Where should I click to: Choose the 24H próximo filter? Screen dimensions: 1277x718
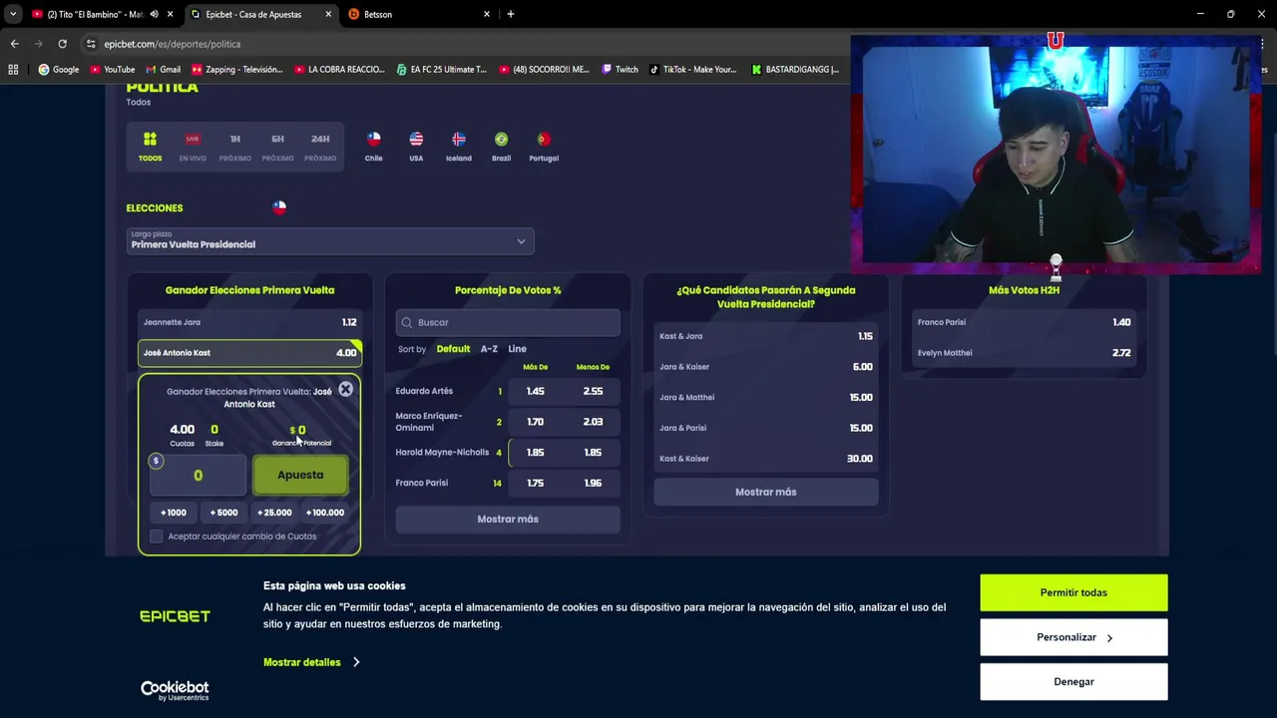[320, 147]
